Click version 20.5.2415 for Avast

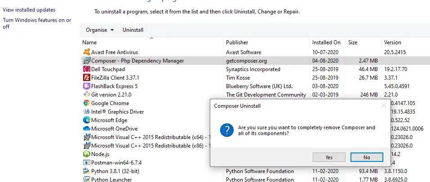point(395,52)
